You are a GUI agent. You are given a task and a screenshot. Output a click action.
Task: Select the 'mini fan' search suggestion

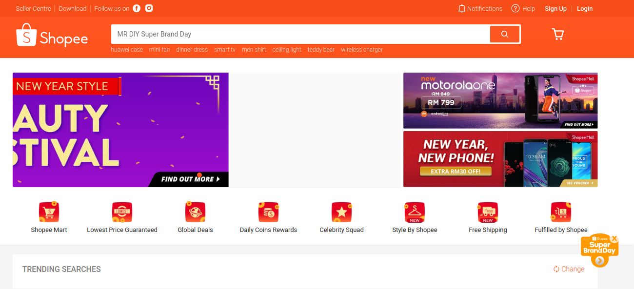click(x=159, y=50)
